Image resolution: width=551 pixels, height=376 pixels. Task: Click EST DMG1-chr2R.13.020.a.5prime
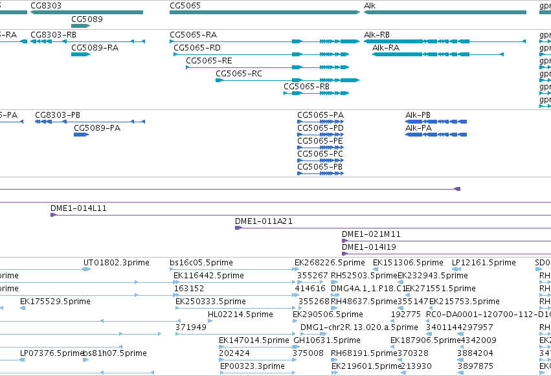tap(359, 327)
